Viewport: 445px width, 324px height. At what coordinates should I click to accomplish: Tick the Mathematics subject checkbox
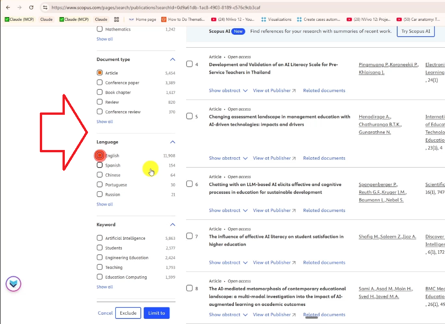[x=100, y=29]
